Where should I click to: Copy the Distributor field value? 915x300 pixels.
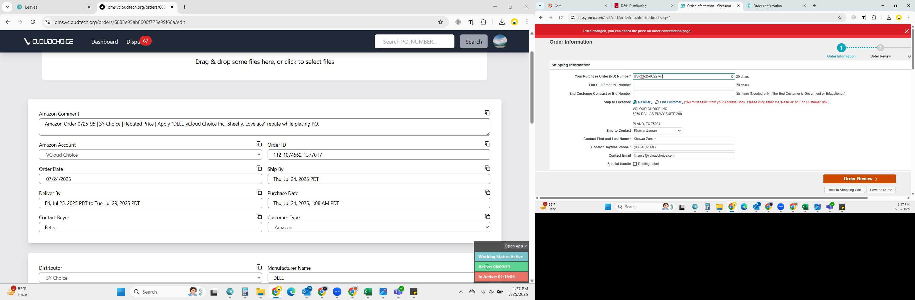[259, 267]
